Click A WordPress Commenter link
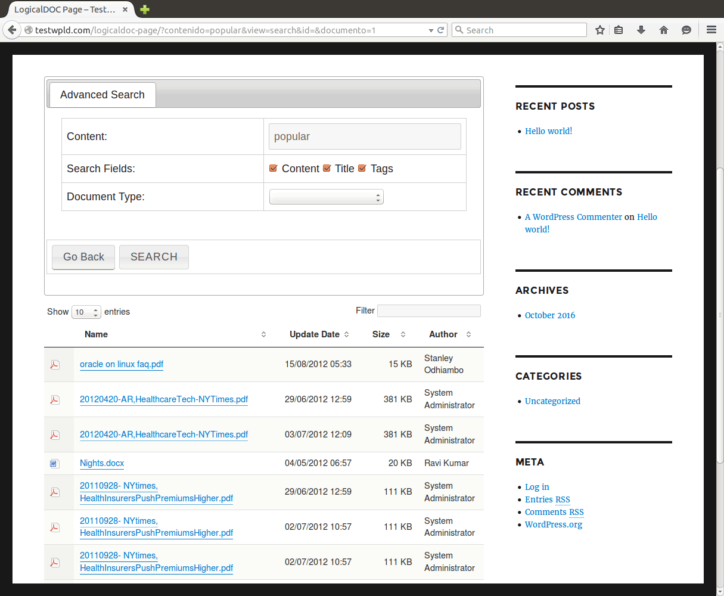The width and height of the screenshot is (724, 596). [573, 217]
